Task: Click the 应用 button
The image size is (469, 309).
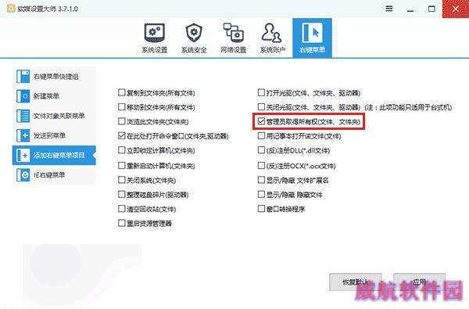Action: click(x=419, y=282)
